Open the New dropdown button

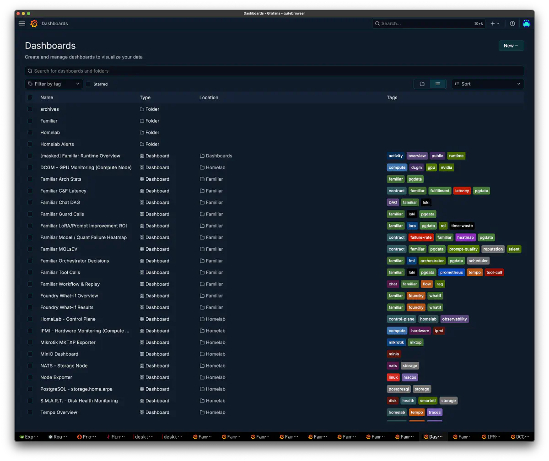(x=511, y=46)
